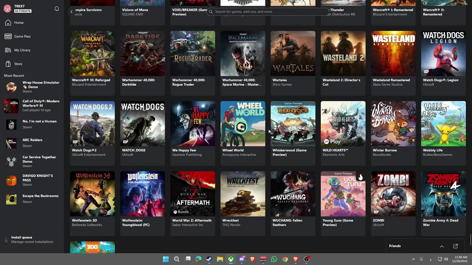Select Warhammer 40,000: Rogue Trader cover
Image resolution: width=472 pixels, height=265 pixels.
(x=192, y=53)
